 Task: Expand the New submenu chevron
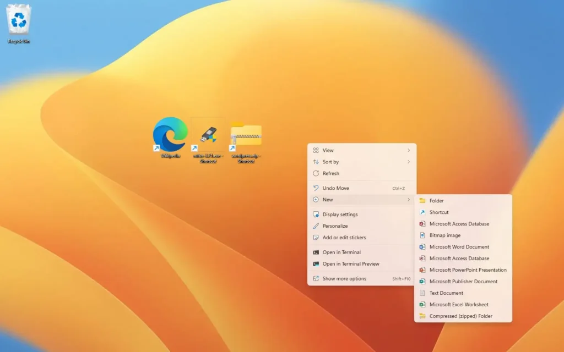(408, 200)
